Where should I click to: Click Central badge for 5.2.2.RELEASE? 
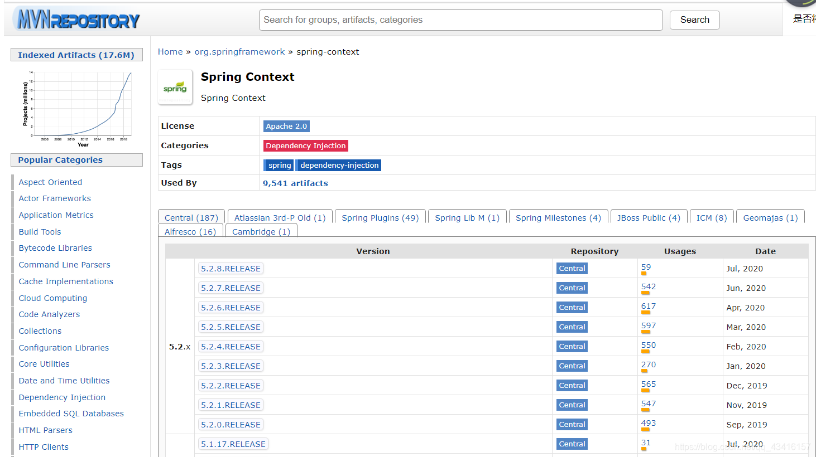click(572, 386)
